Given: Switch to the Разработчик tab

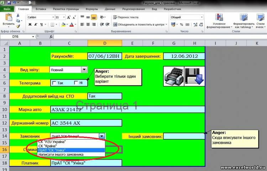Looking at the screenshot, I should click(172, 9).
